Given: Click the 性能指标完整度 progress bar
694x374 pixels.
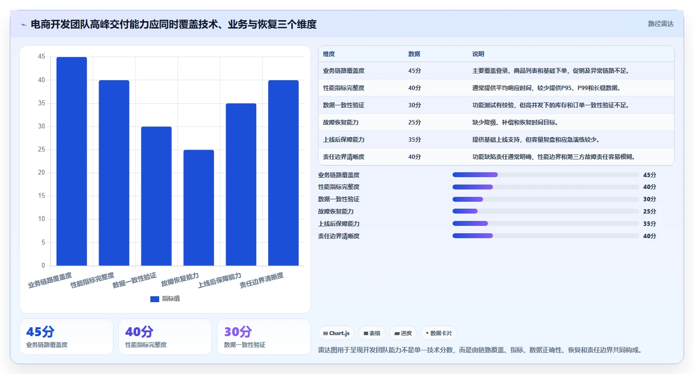Looking at the screenshot, I should point(546,187).
